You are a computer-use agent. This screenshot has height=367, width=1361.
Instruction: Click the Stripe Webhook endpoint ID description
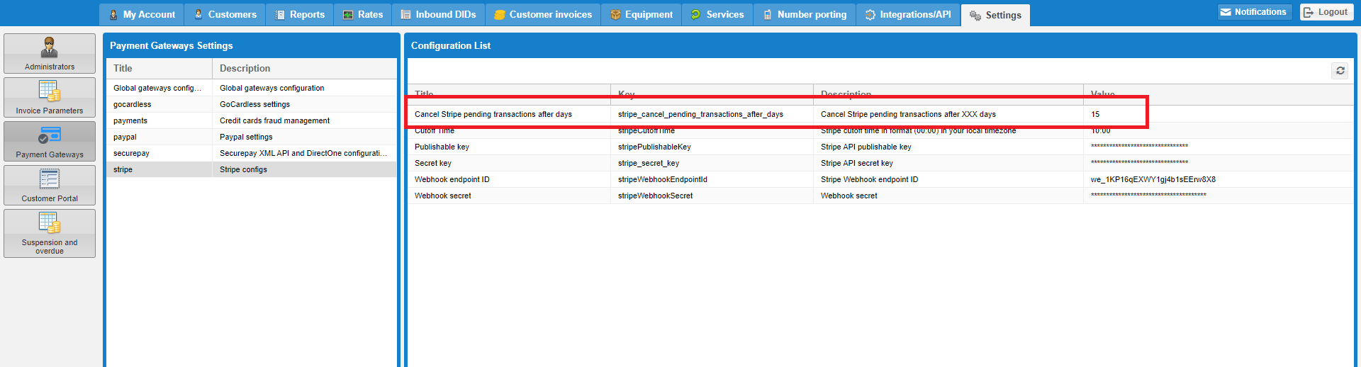click(870, 179)
